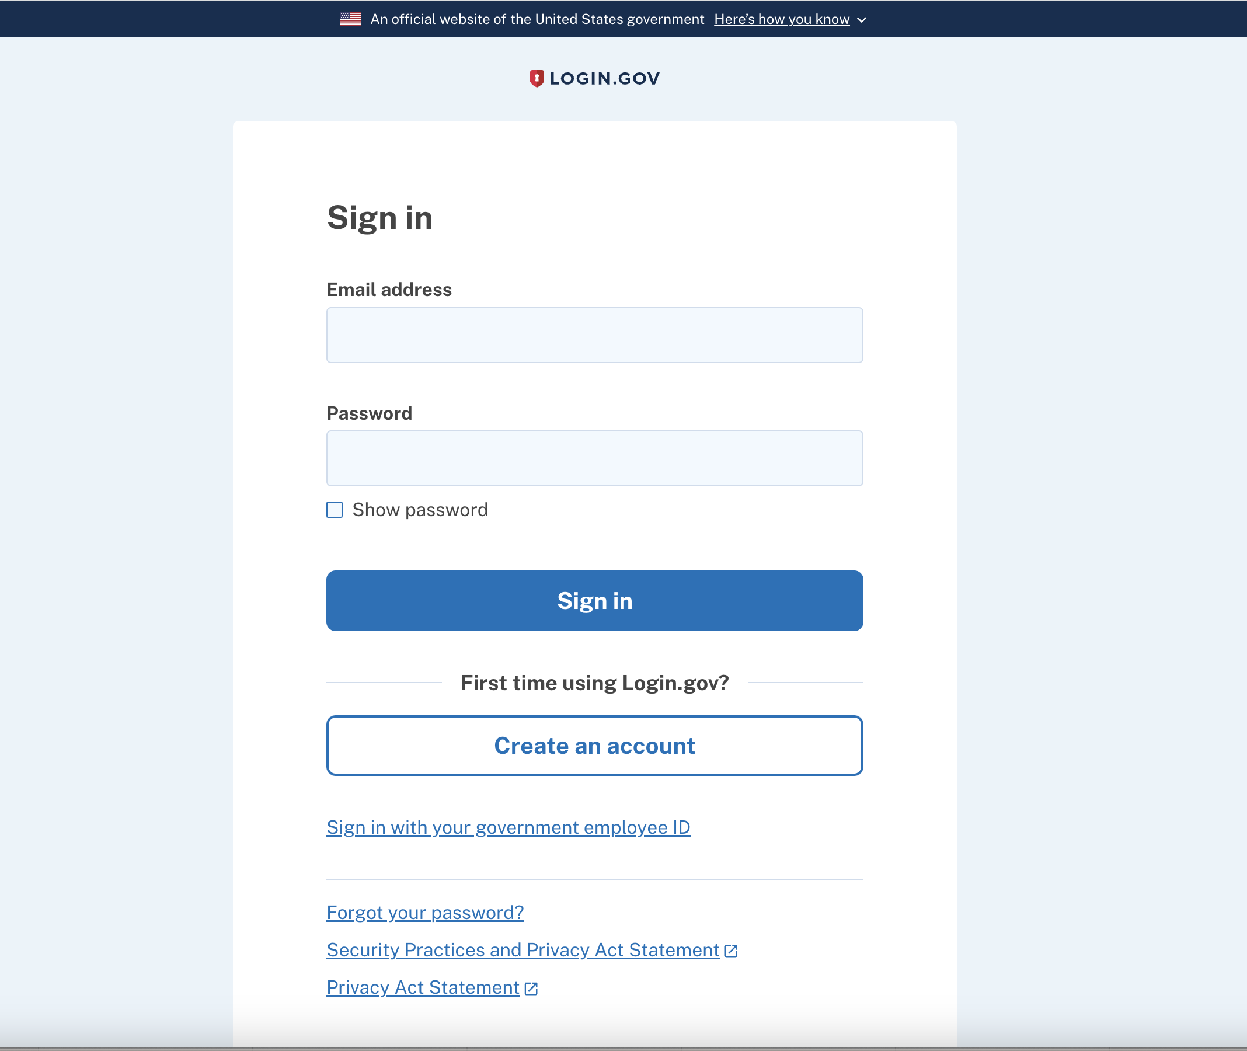1247x1051 pixels.
Task: Click the "Password" field label
Action: point(369,413)
